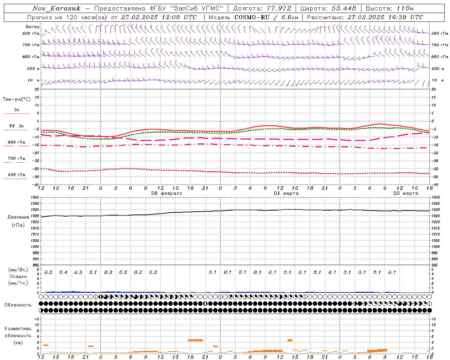Click the orange convective bar near 5 km on 01 марта

pyautogui.click(x=290, y=340)
